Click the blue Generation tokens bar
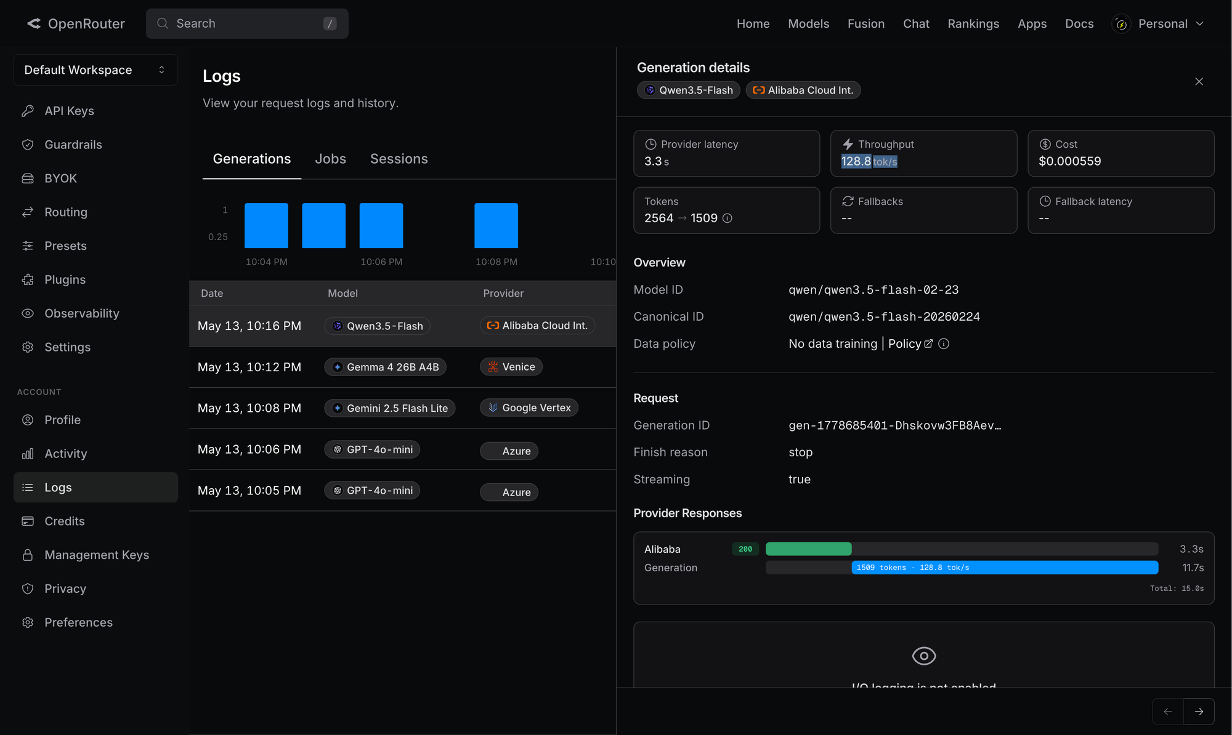Image resolution: width=1232 pixels, height=735 pixels. pos(1005,568)
